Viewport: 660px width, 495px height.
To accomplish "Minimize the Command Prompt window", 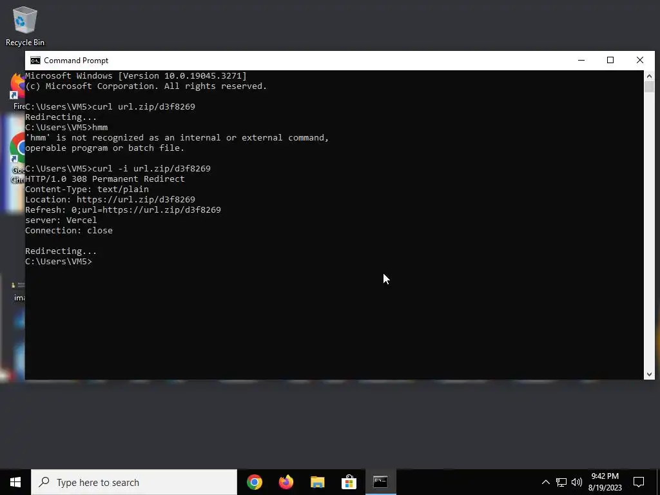I will tap(581, 60).
